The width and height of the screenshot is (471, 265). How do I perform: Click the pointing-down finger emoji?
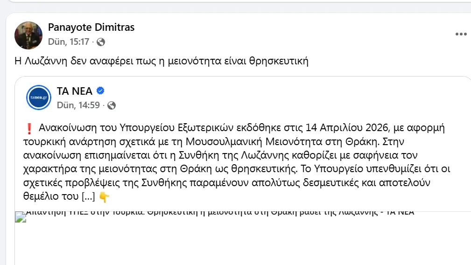(x=104, y=197)
